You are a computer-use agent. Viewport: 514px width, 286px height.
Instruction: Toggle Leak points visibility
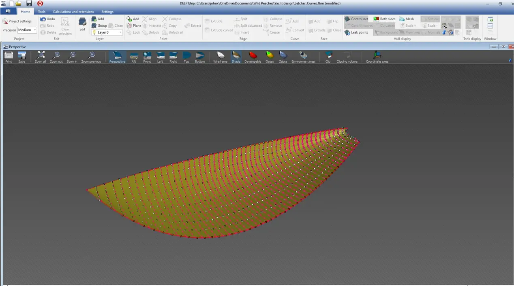[356, 32]
